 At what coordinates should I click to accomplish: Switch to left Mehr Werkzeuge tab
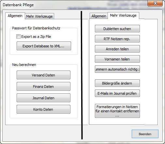[39, 16]
